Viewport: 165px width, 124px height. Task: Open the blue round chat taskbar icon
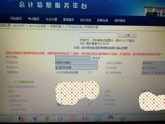[x=122, y=118]
